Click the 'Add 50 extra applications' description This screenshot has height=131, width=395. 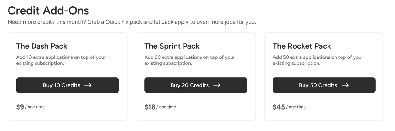click(x=318, y=60)
